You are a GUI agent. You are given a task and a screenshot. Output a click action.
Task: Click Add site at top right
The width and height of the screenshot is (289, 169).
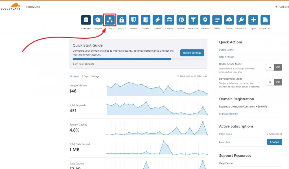(282, 7)
